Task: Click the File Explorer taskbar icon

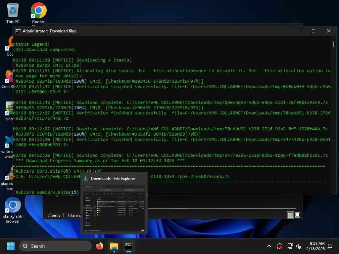Action: click(114, 246)
